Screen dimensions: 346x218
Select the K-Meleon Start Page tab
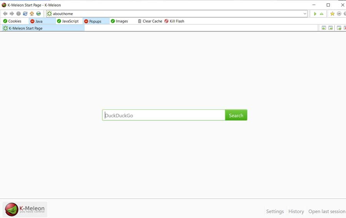[x=43, y=28]
